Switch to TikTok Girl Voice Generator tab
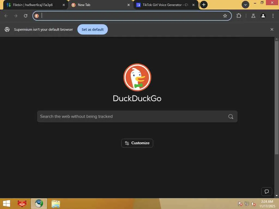The image size is (279, 209). [165, 5]
